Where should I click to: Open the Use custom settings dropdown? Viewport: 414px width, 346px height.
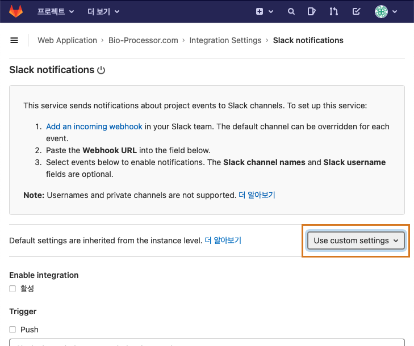pos(356,240)
